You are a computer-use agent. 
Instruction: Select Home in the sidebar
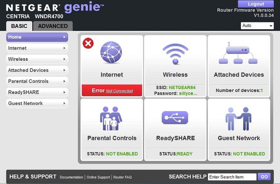pyautogui.click(x=37, y=37)
